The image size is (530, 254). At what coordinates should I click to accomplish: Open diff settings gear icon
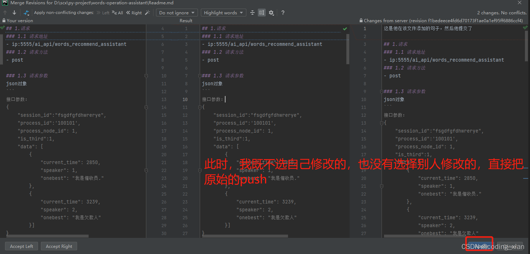click(271, 13)
